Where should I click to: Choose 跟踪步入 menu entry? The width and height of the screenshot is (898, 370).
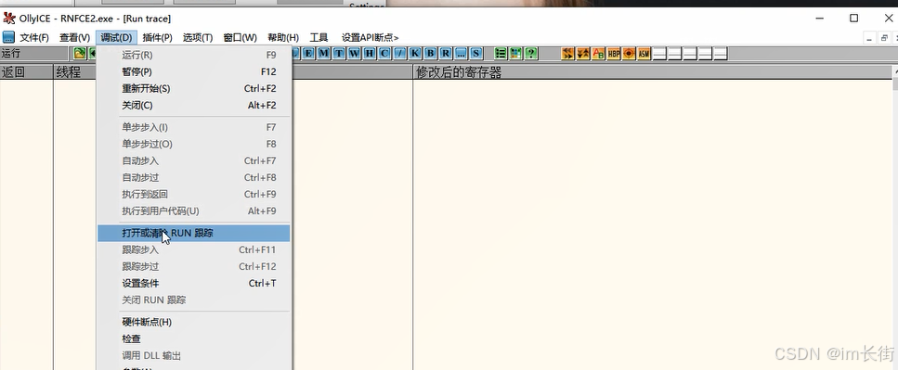click(193, 249)
